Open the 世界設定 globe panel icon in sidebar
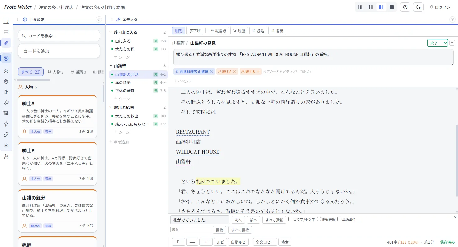 7,58
